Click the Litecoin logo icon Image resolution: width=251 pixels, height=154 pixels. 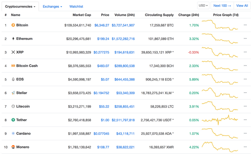[13, 106]
